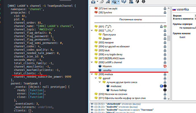Open the mute speakers dropdown arrow
This screenshot has width=196, height=113.
click(118, 2)
